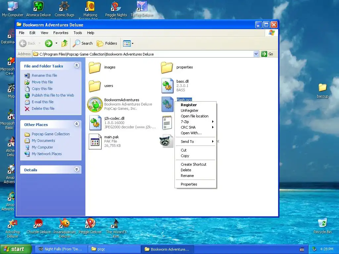Select the main.pak file icon
Viewport: 339px width, 254px height.
95,142
